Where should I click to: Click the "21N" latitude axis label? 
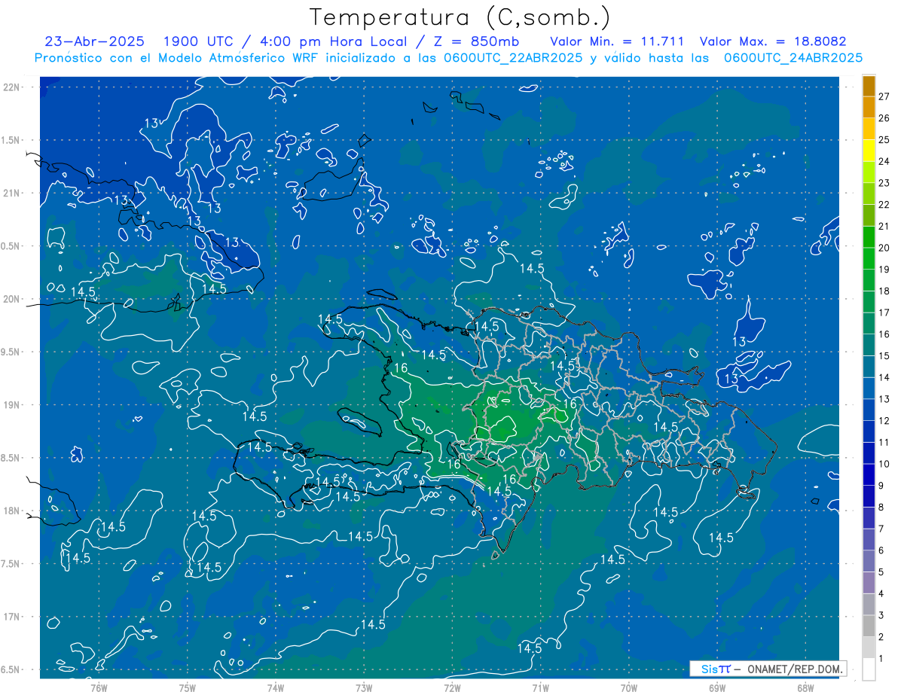12,193
